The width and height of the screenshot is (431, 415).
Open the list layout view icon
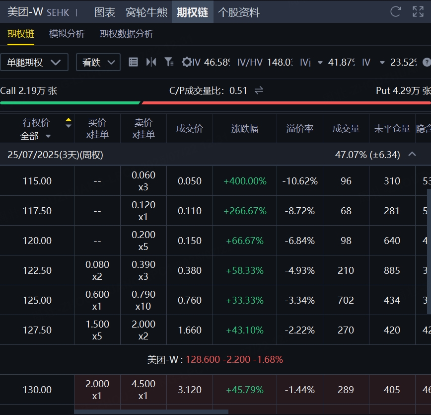click(x=133, y=62)
